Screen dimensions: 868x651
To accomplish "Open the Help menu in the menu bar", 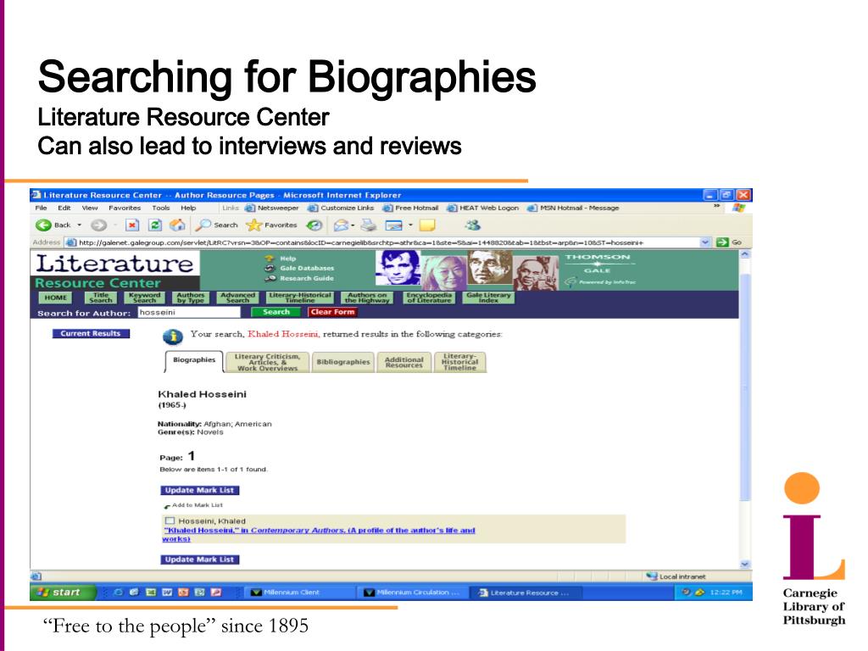I will click(188, 208).
